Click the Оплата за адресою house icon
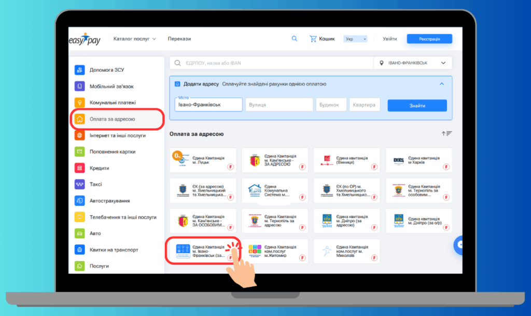 tap(79, 119)
